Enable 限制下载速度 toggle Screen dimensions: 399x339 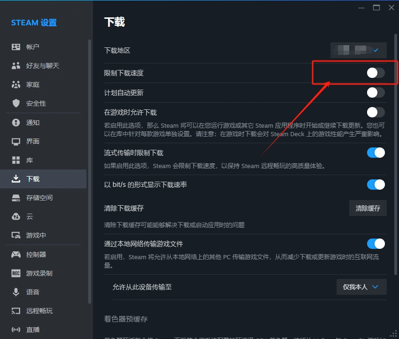375,73
